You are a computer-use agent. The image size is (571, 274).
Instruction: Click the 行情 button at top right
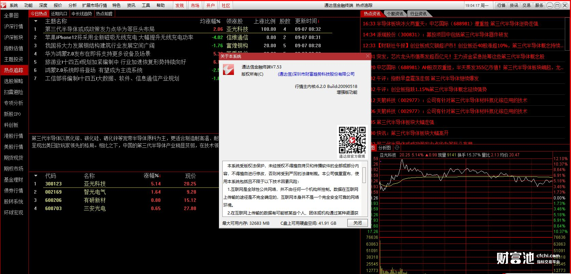tap(501, 5)
